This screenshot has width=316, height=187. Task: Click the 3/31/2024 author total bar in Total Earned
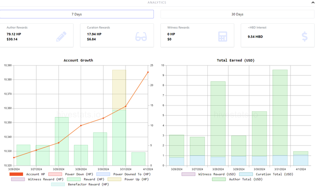click(280, 112)
